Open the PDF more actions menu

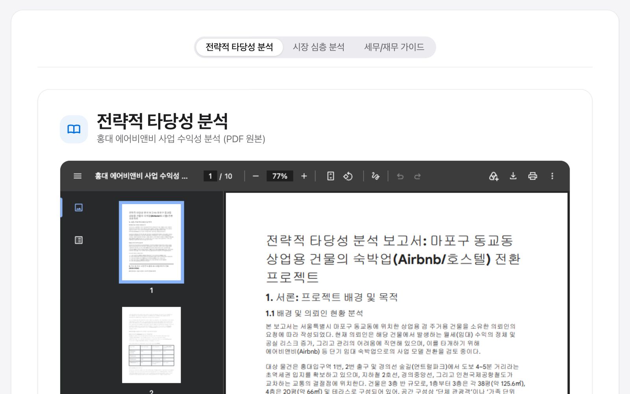(x=552, y=176)
